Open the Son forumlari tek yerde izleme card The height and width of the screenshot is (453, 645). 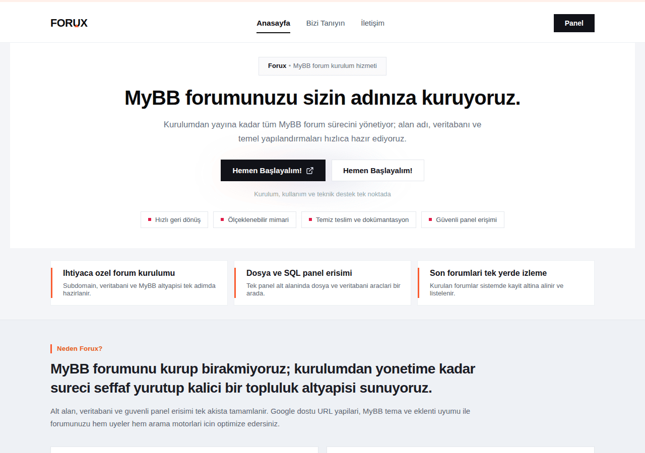tap(506, 283)
